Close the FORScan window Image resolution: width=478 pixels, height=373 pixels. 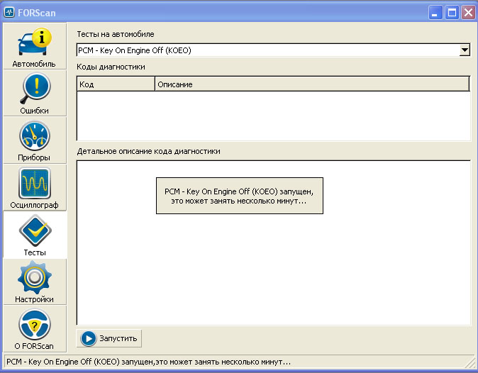pos(467,12)
